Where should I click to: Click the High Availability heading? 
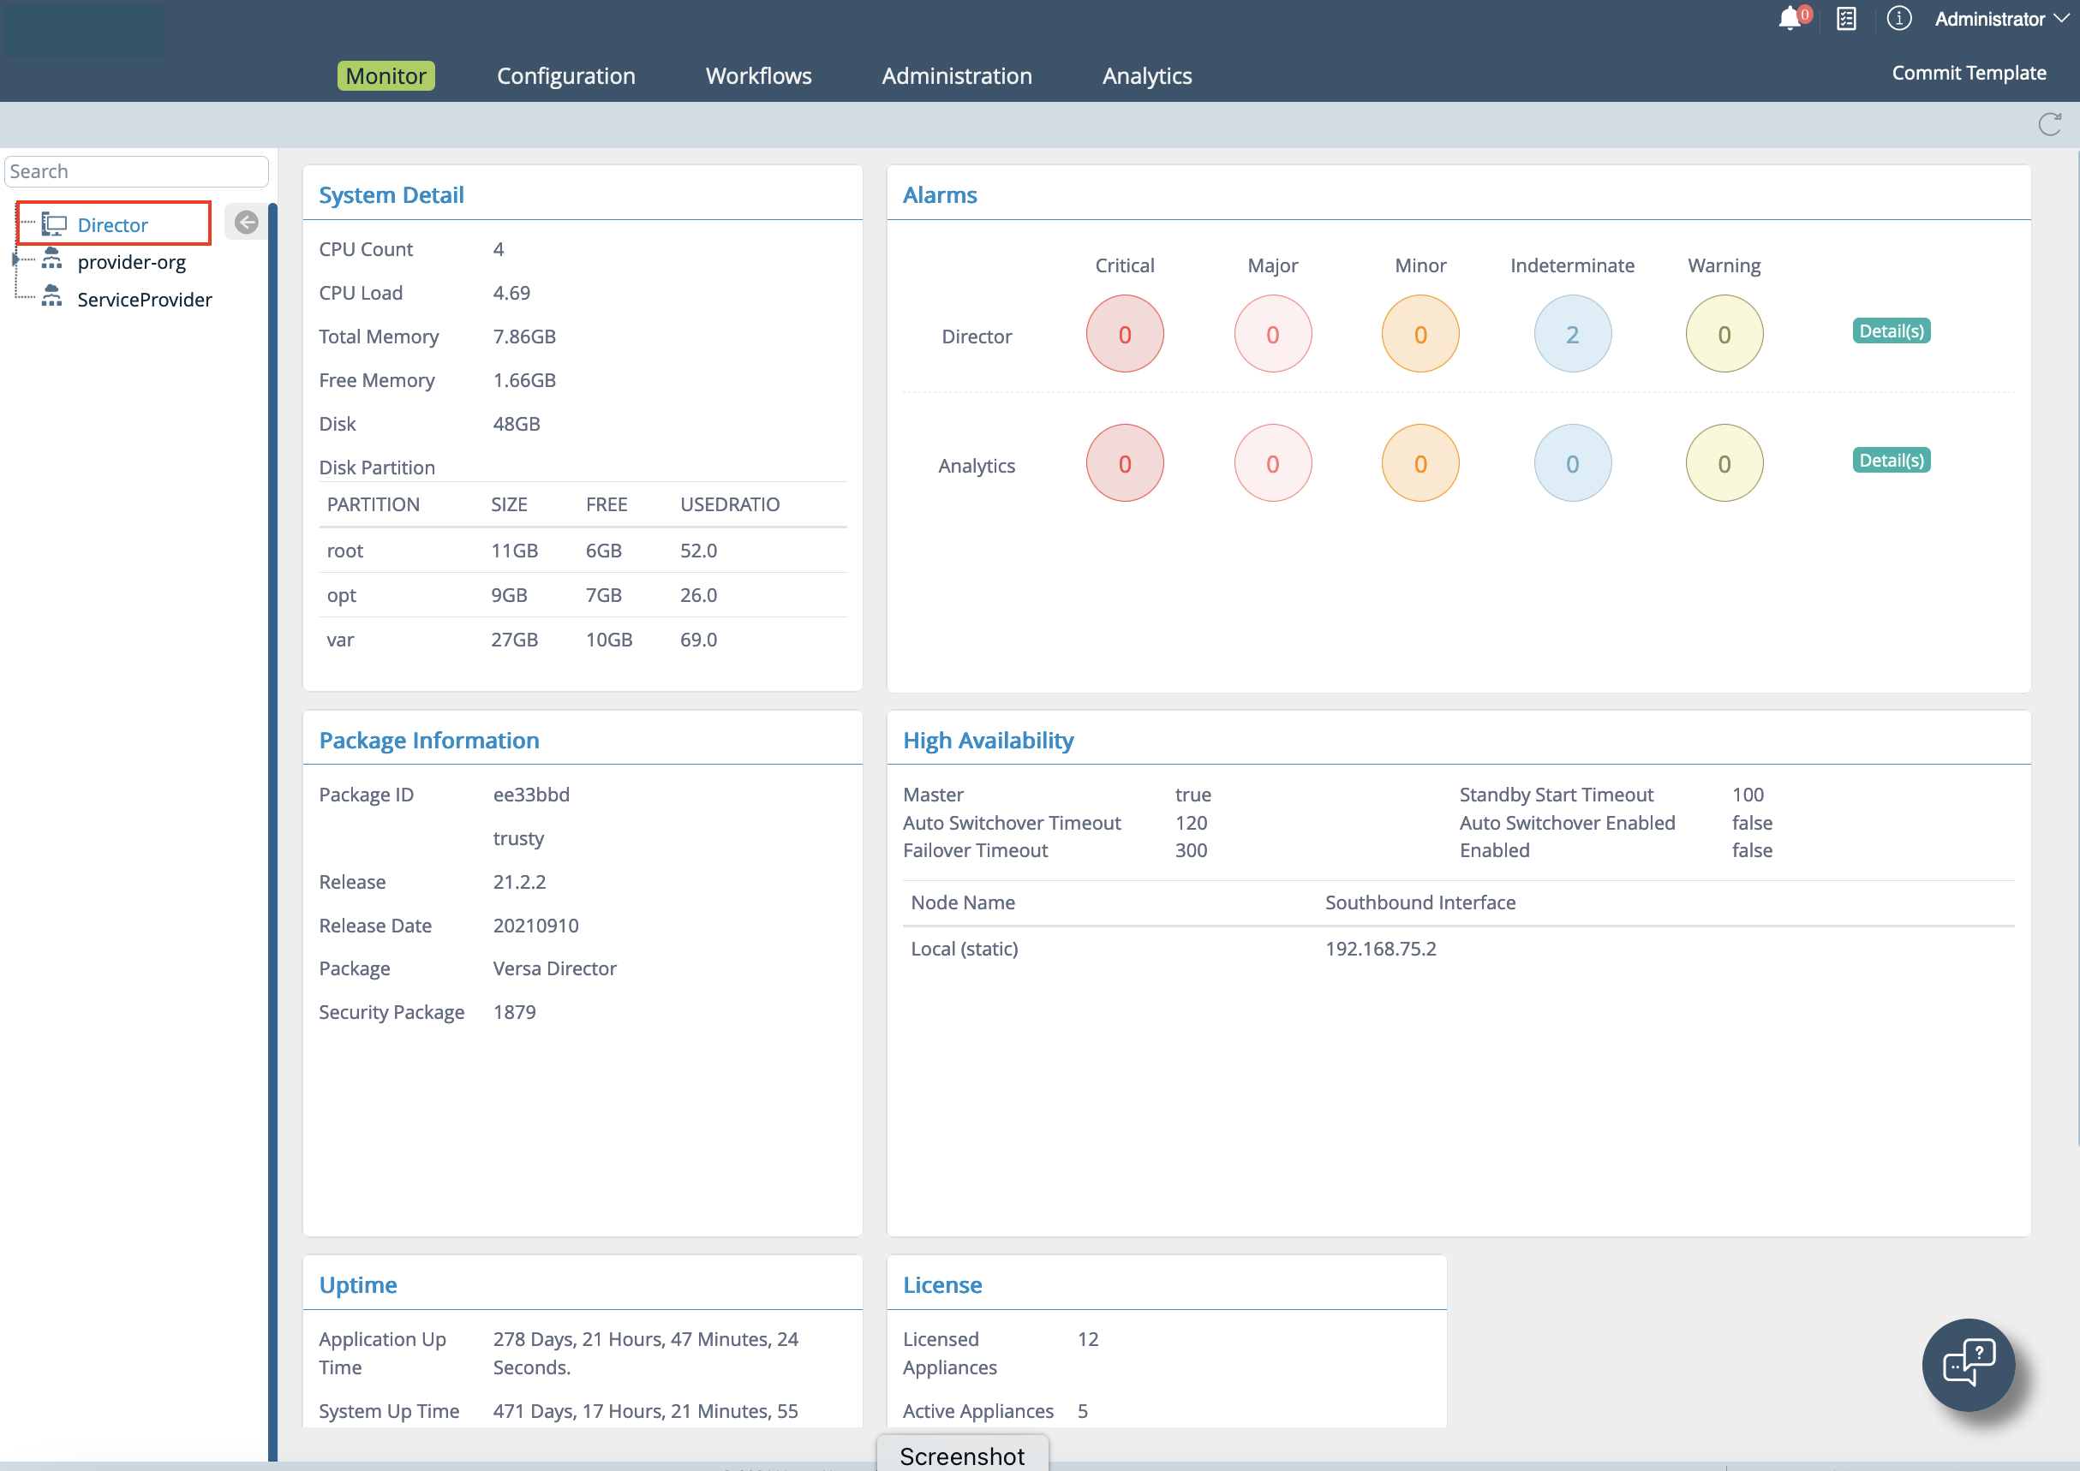click(x=988, y=740)
